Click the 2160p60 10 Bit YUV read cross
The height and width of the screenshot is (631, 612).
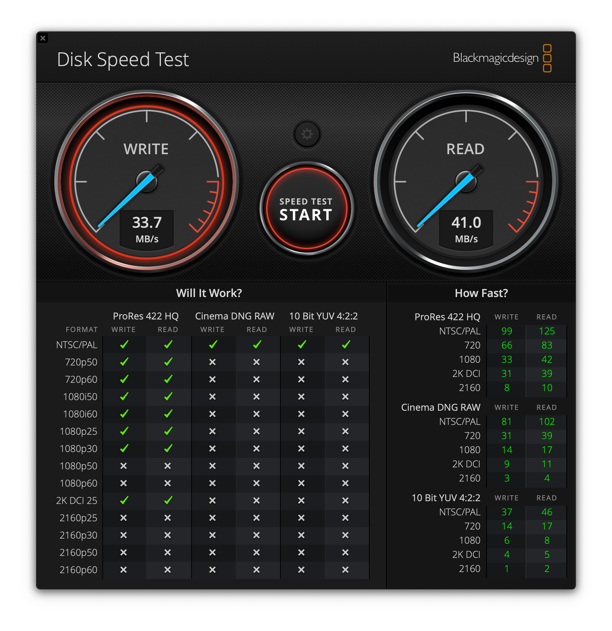pos(345,570)
